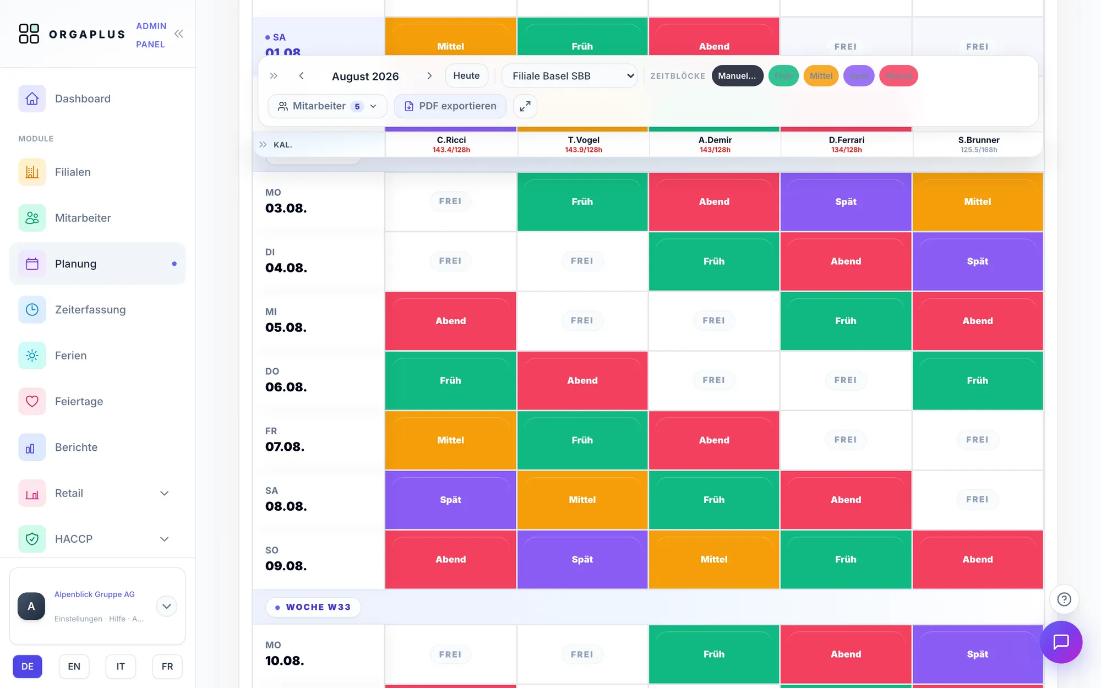Click FREI cell for C.Ricci on 04.08.
Viewport: 1101px width, 688px height.
tap(450, 261)
